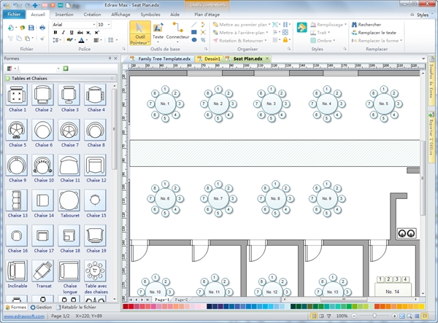Pick Table avec des chaises shape
Viewport: 438px width, 323px height.
click(x=95, y=272)
